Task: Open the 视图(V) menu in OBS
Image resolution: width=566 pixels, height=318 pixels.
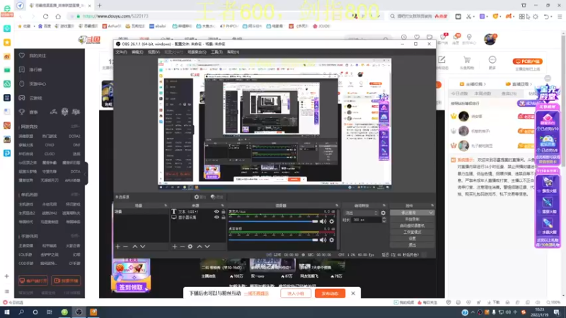Action: click(154, 52)
